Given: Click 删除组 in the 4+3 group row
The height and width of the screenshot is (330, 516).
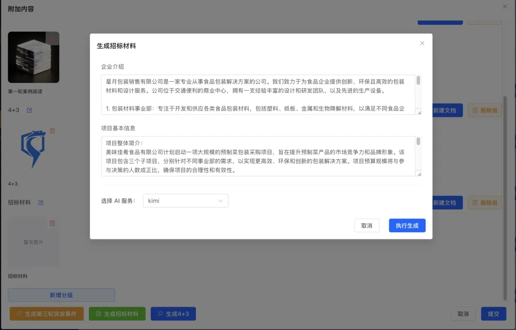Looking at the screenshot, I should [485, 110].
